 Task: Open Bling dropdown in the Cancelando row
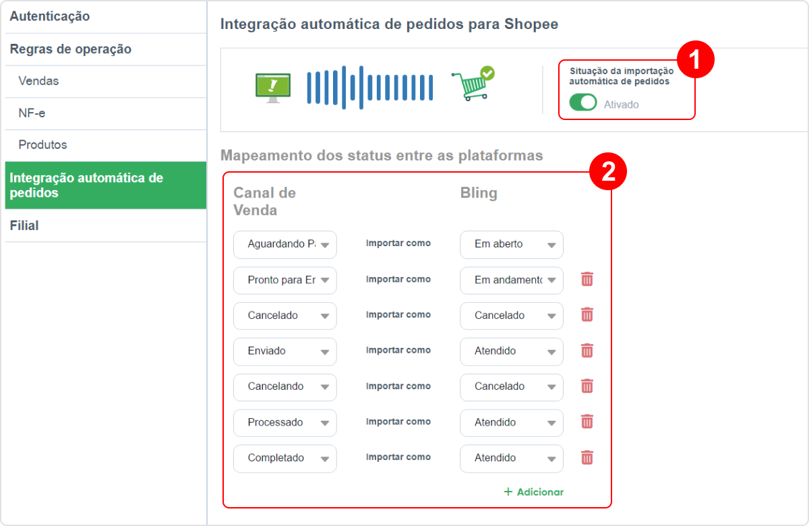[512, 387]
